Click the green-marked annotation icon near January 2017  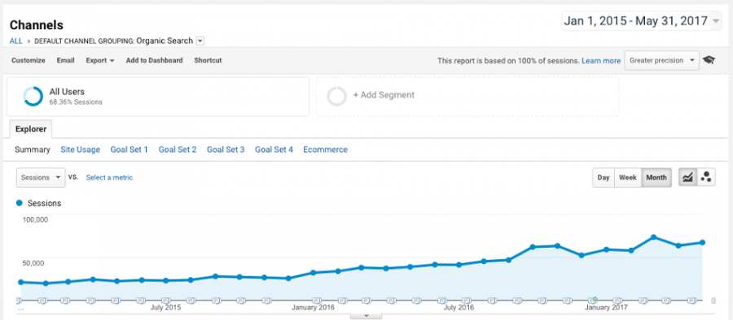pos(593,300)
